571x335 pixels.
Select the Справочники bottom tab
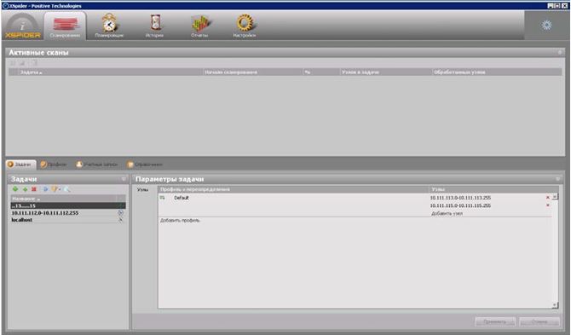click(x=145, y=165)
